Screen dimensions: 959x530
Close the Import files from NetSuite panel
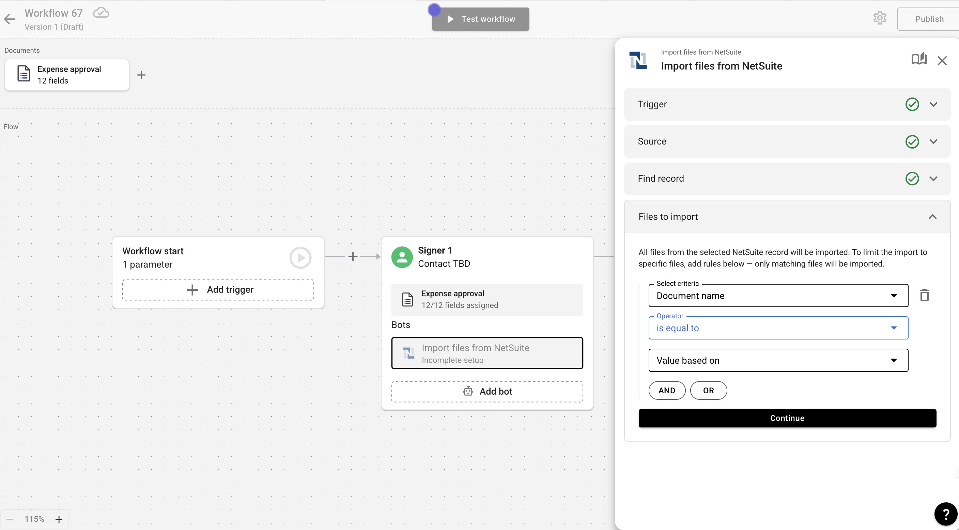(942, 60)
